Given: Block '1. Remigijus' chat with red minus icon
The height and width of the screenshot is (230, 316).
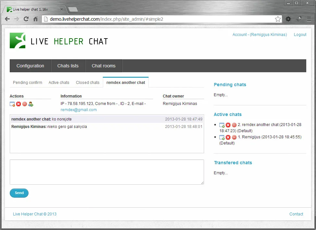Looking at the screenshot, I should click(x=234, y=137).
